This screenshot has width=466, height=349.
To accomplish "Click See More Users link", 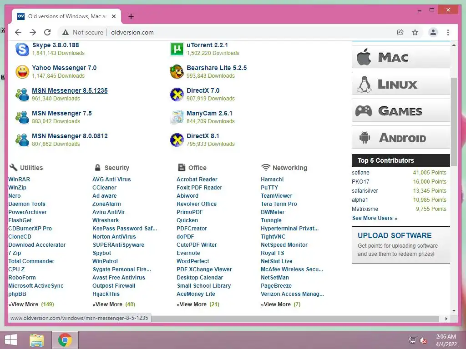I will (x=375, y=218).
